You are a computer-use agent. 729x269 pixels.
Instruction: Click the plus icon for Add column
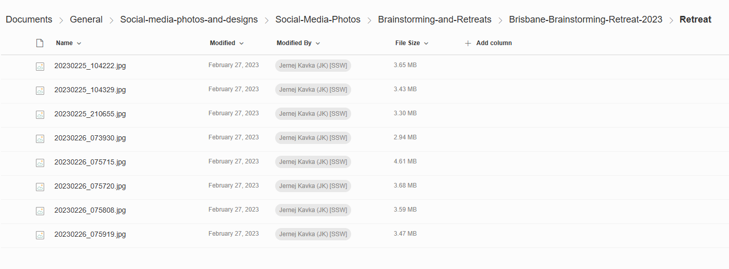pyautogui.click(x=468, y=44)
